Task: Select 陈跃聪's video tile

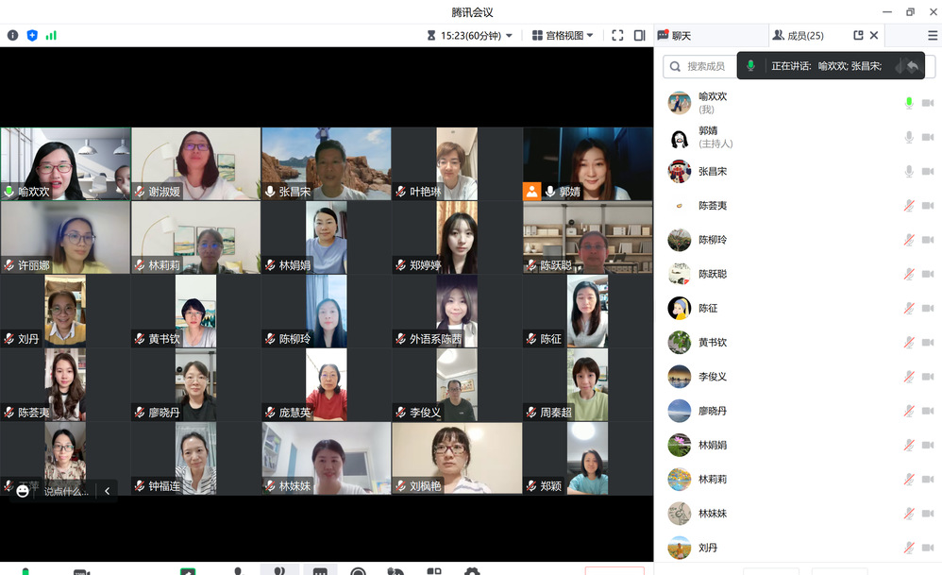Action: coord(587,237)
